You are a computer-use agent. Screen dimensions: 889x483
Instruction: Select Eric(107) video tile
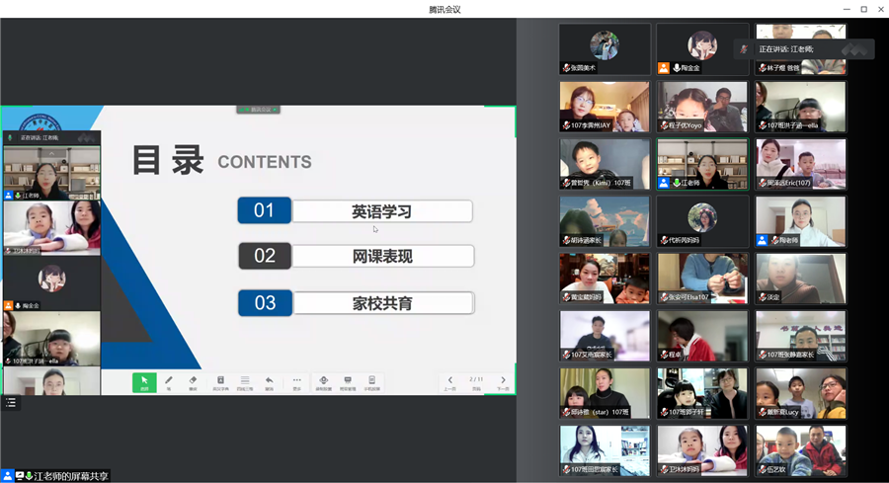(800, 164)
